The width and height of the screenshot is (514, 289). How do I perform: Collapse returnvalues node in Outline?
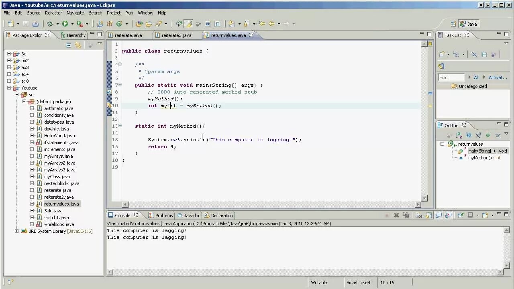(442, 144)
